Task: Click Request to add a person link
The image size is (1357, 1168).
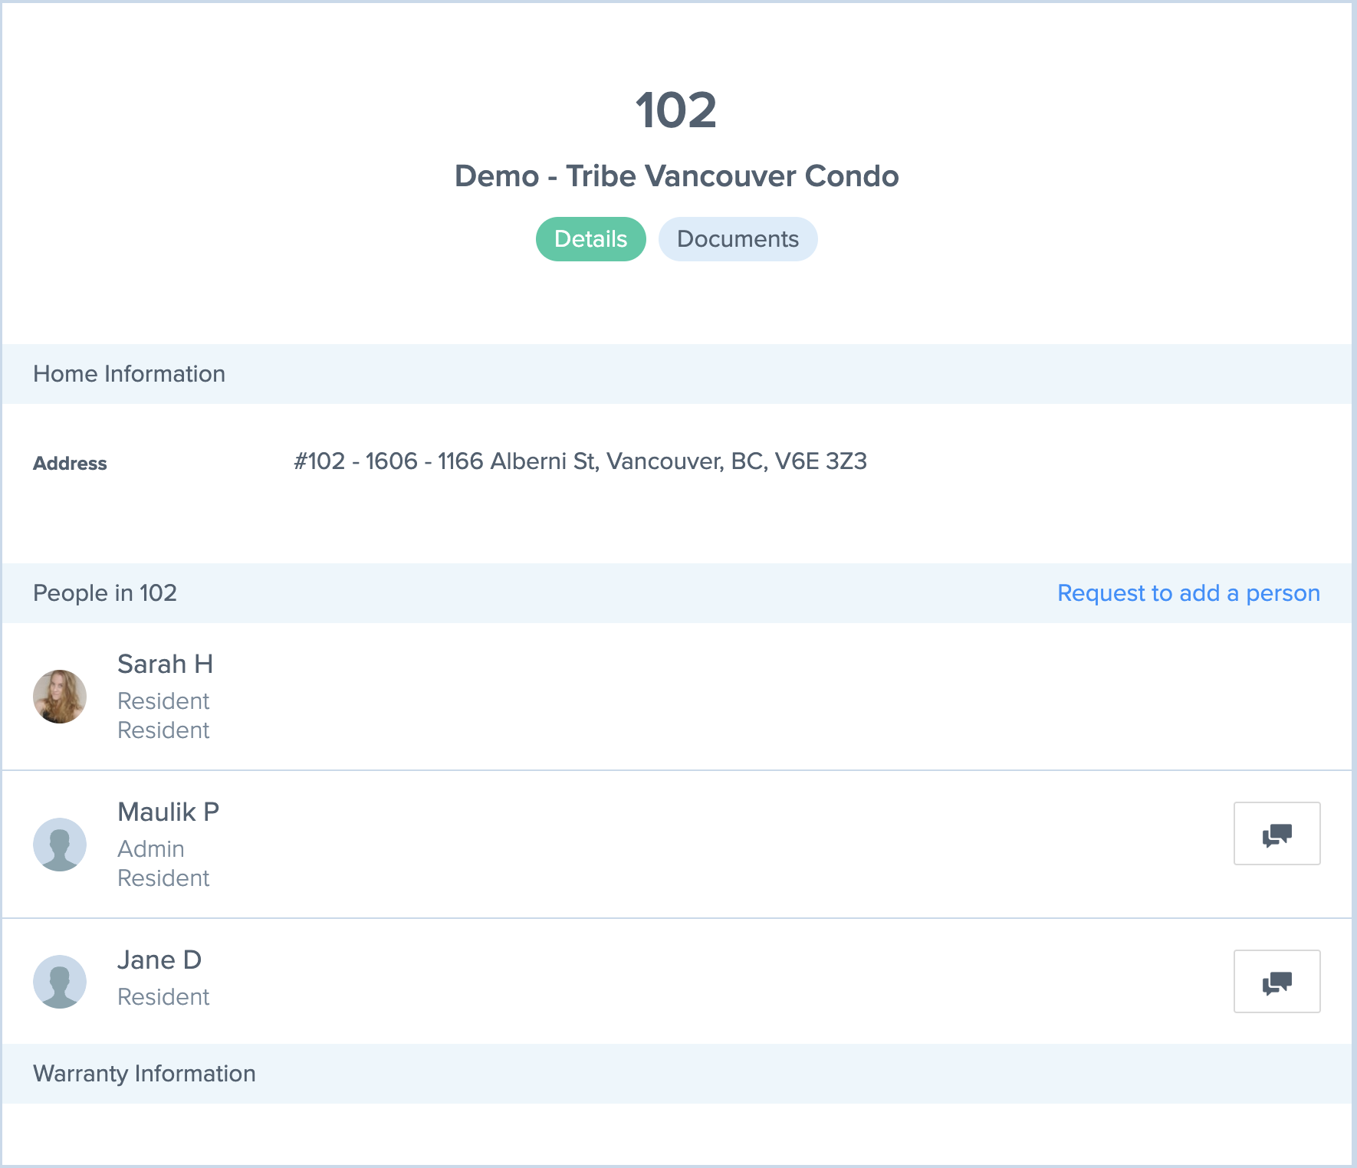Action: point(1188,593)
